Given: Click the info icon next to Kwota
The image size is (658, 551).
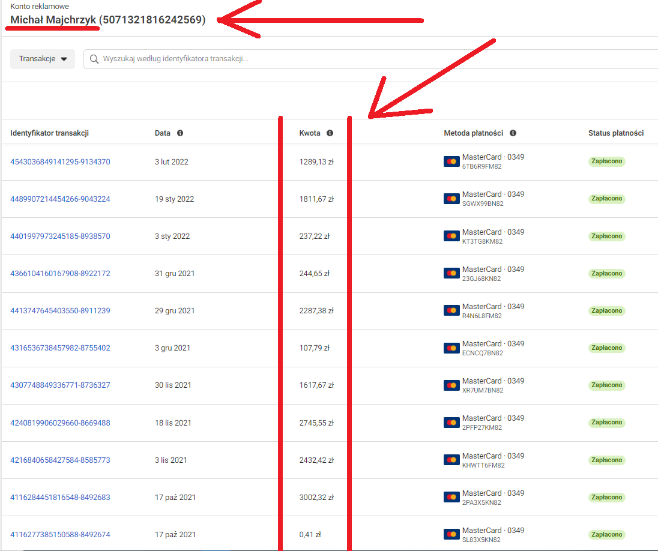Looking at the screenshot, I should (330, 133).
